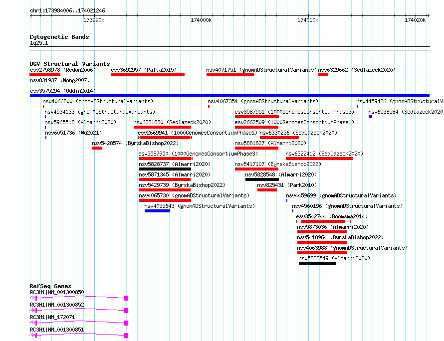Select the 1q25.1 cytogenetic band label
Viewport: 444px width, 341px height.
click(x=39, y=43)
